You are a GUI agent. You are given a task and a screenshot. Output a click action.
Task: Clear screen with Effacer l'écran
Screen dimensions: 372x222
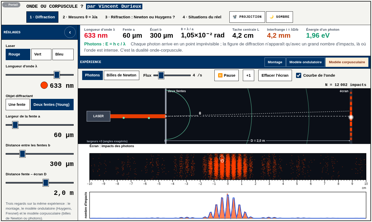click(x=275, y=75)
